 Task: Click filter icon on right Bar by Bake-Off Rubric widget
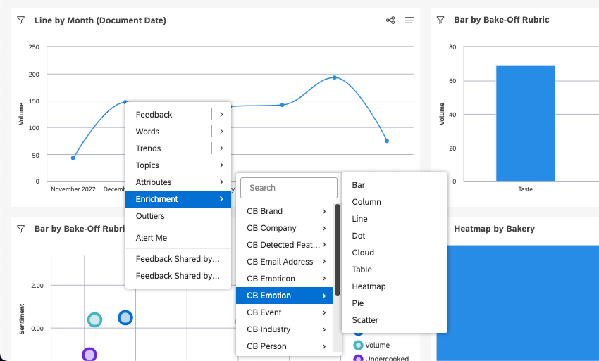440,20
